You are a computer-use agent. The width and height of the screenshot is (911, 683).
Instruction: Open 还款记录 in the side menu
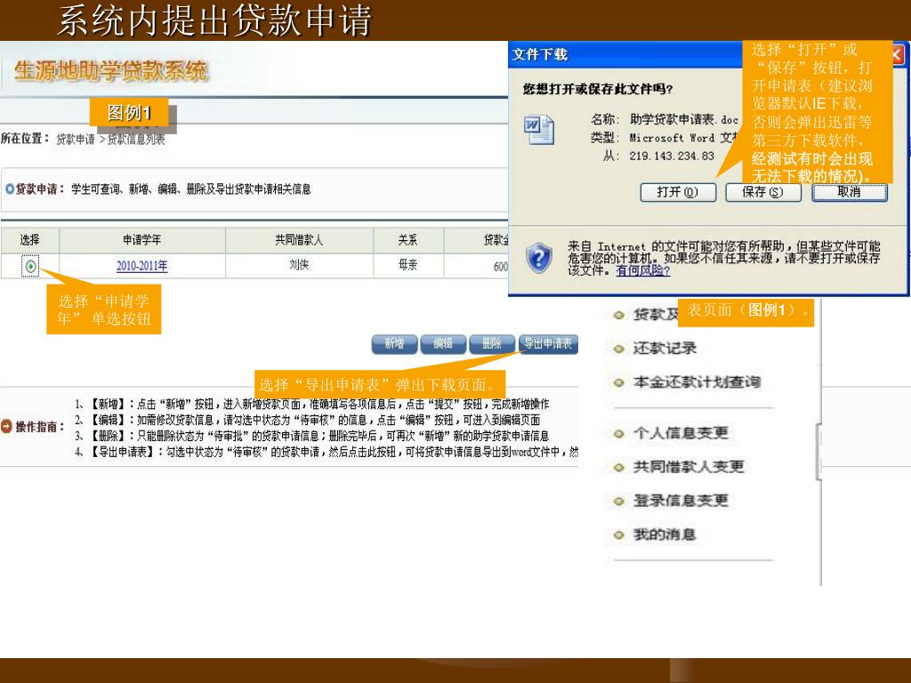click(x=665, y=348)
